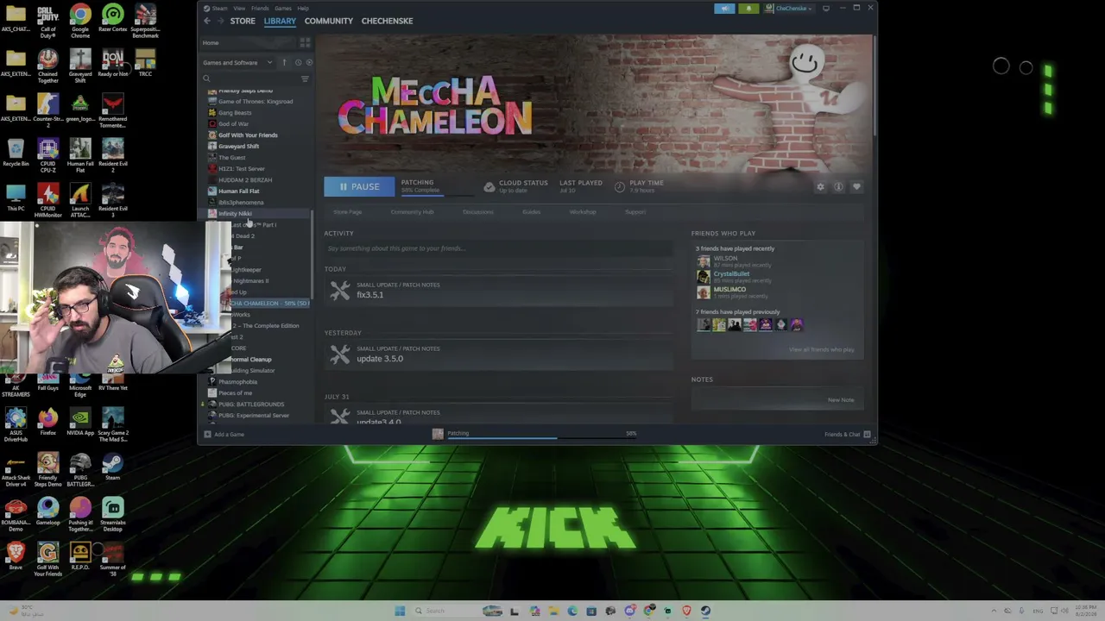Open the Help menu
Viewport: 1105px width, 621px height.
click(303, 9)
